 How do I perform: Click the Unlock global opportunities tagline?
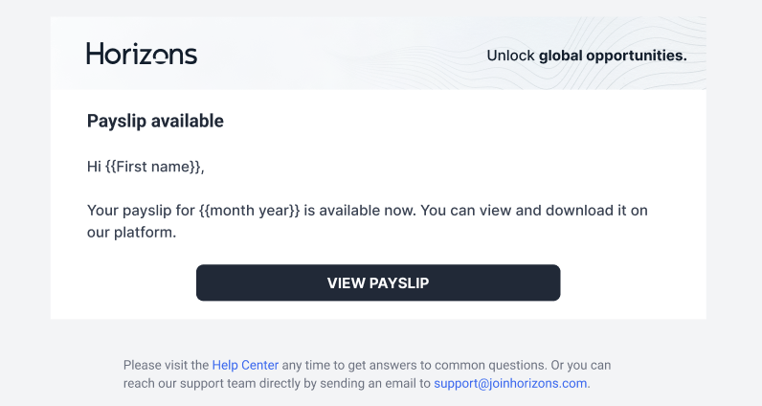click(587, 56)
